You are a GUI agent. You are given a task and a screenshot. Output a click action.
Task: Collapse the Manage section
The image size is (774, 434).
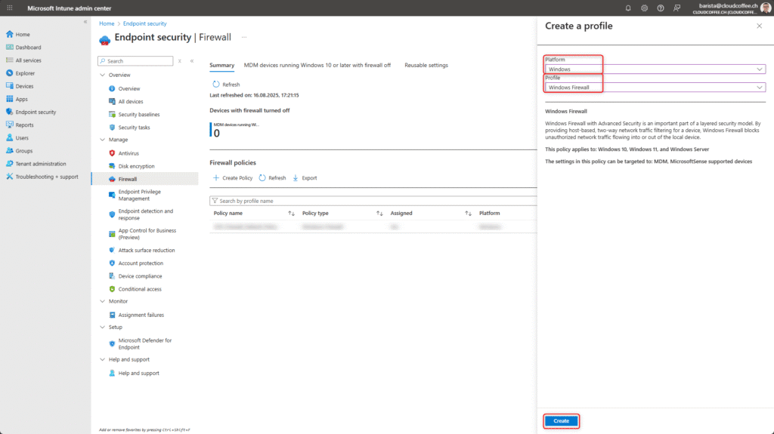tap(103, 140)
